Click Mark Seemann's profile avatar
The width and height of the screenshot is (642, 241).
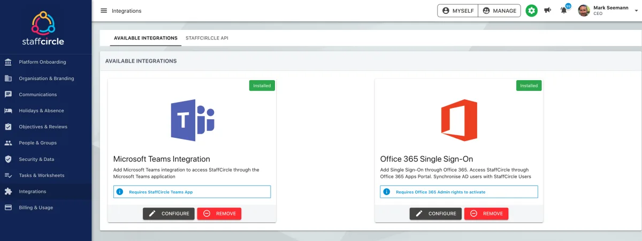(x=584, y=10)
